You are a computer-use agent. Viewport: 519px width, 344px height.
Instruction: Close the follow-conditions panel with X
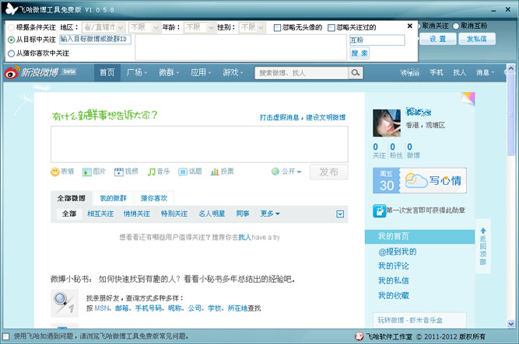coord(410,26)
